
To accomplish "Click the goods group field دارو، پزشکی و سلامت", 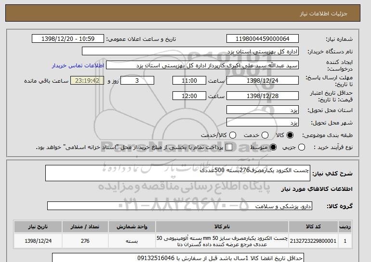I will (x=180, y=206).
